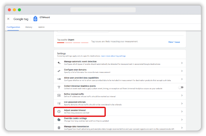
Task: Expand List unwanted referrals chevron
Action: click(182, 103)
